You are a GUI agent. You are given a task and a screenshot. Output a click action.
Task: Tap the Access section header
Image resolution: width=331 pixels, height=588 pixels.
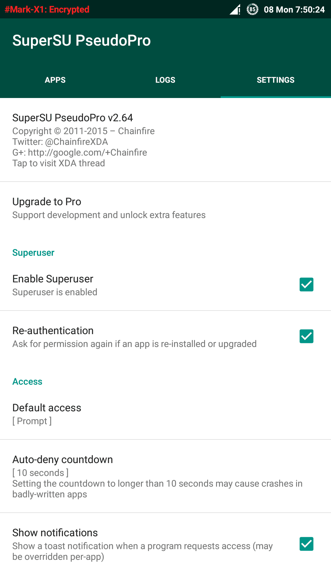point(27,382)
